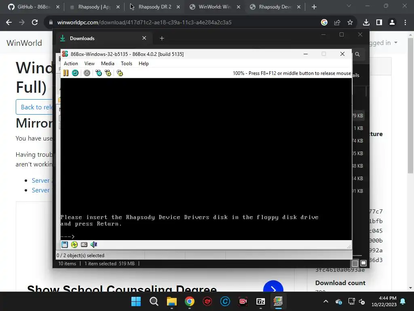
Task: Open the Media menu in 86Box
Action: tap(108, 64)
